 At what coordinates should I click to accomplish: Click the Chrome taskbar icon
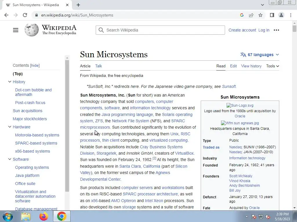62,216
